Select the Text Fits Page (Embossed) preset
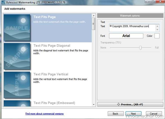 point(54,103)
